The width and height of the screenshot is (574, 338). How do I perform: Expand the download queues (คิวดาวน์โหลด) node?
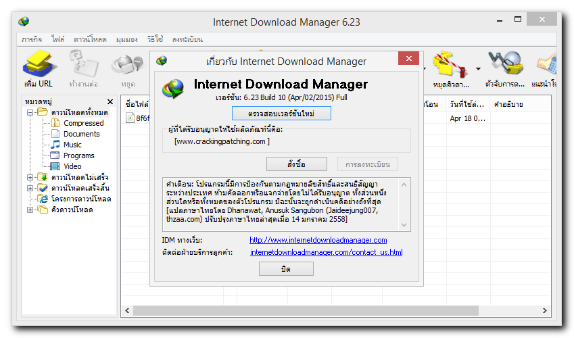(x=30, y=210)
